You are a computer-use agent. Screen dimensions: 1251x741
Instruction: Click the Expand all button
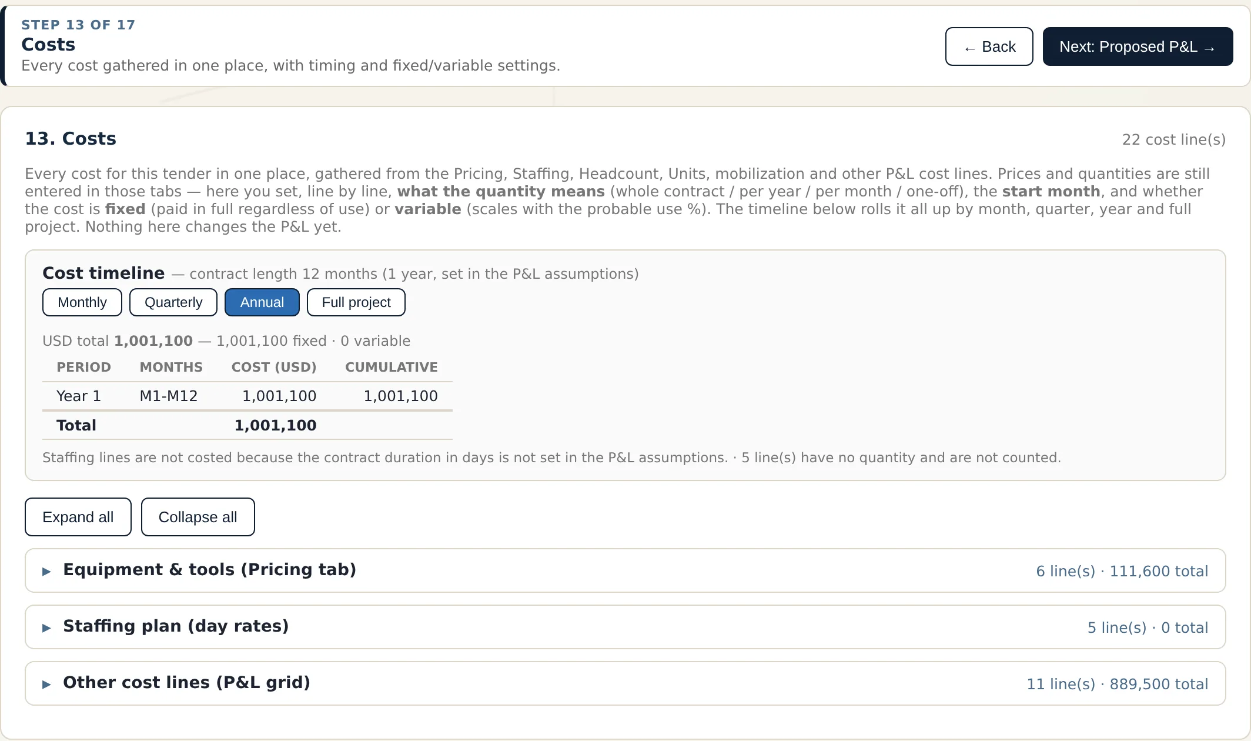point(78,517)
